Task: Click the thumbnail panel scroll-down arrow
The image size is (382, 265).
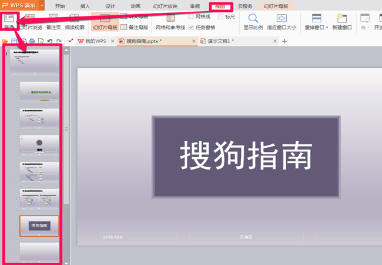Action: coord(66,263)
